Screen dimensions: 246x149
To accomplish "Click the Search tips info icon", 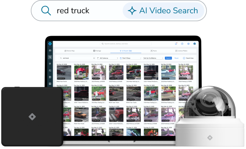I will [184, 58].
